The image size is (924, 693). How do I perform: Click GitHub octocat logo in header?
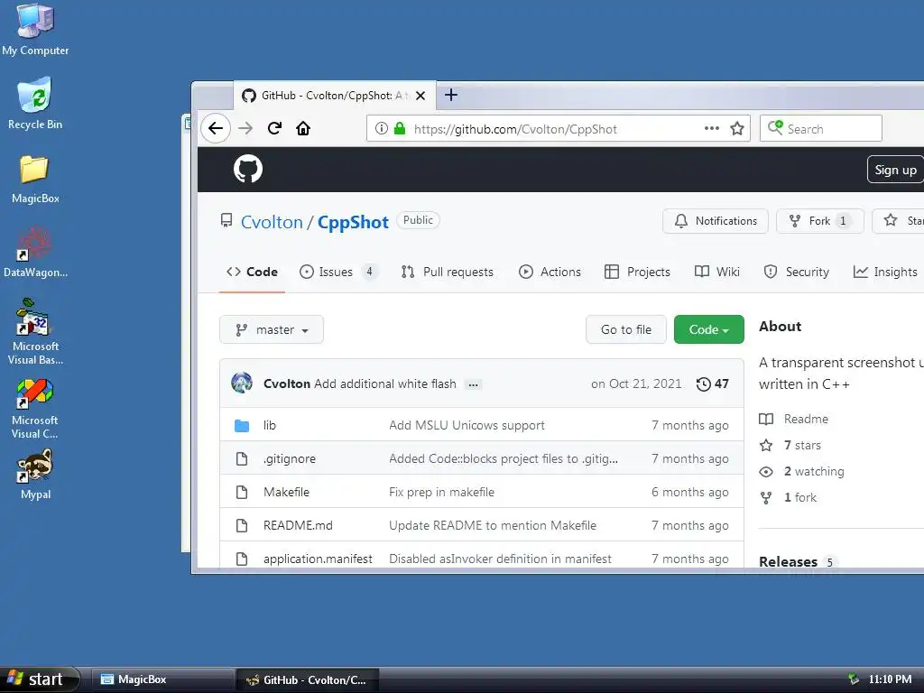247,169
